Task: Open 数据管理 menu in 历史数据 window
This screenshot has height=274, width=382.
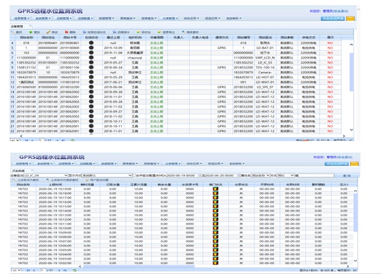Action: coord(107,163)
